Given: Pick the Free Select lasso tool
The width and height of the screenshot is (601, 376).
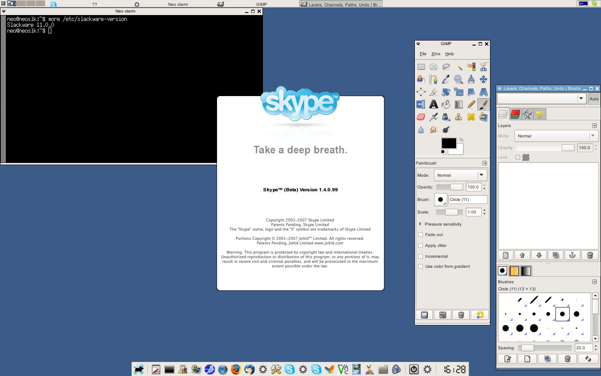Looking at the screenshot, I should click(x=446, y=67).
